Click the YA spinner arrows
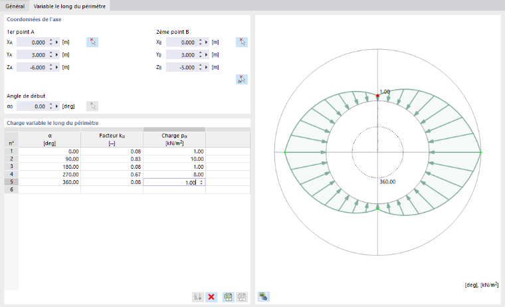The width and height of the screenshot is (505, 307). point(51,54)
